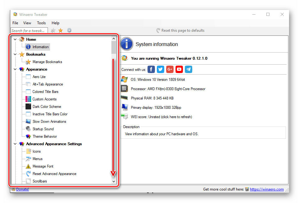Select Manage Bookmarks tree item
299x203 pixels.
point(47,62)
